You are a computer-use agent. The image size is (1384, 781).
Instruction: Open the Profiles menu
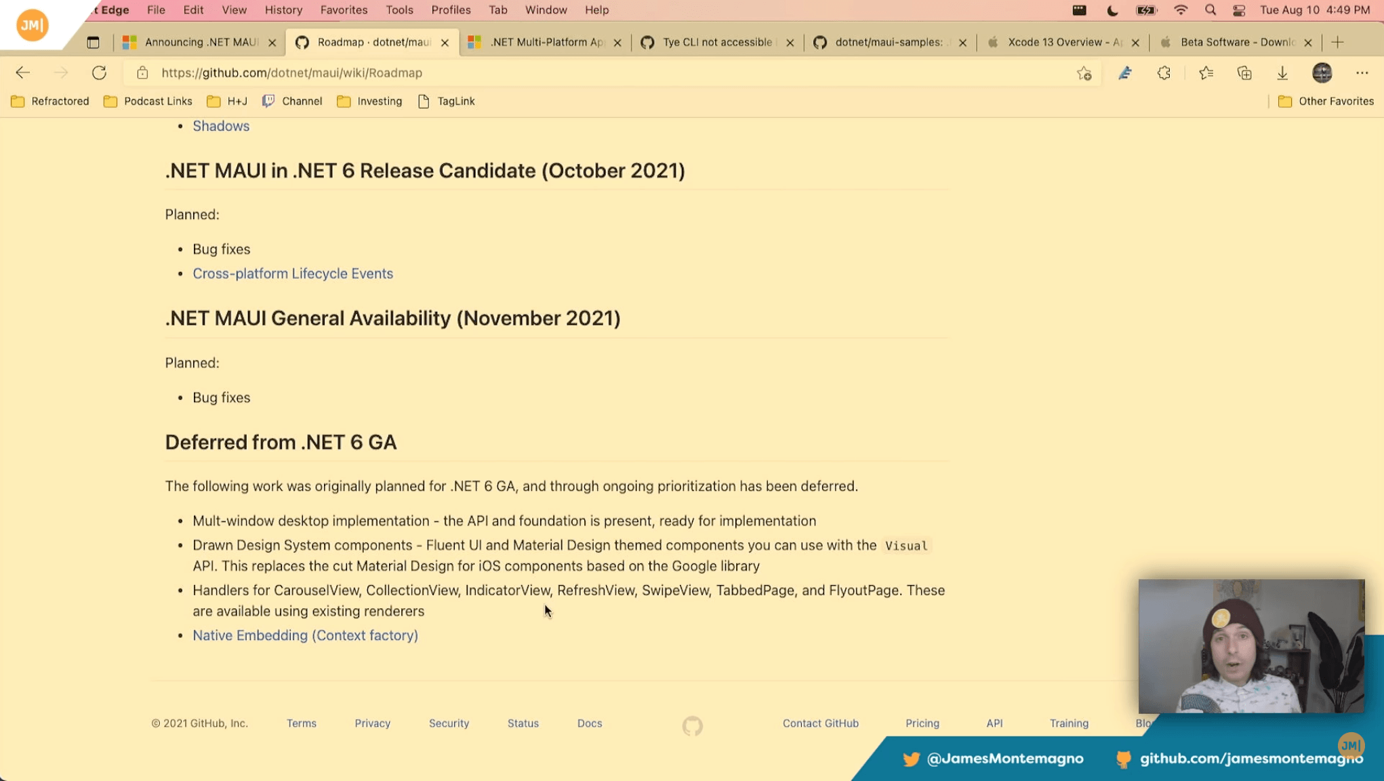click(x=451, y=10)
